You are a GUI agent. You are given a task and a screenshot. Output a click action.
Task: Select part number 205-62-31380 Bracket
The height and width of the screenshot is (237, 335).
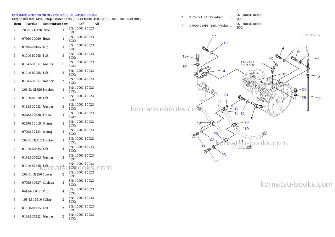point(38,90)
